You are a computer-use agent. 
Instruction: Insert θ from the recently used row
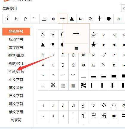coord(16,19)
